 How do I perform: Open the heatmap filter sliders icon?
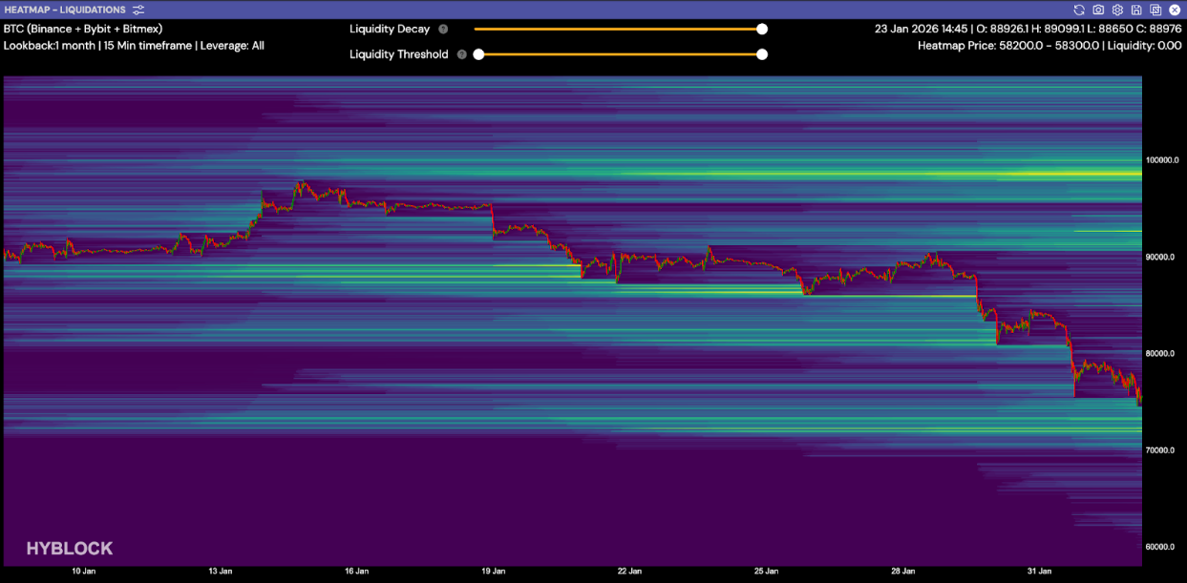tap(139, 10)
